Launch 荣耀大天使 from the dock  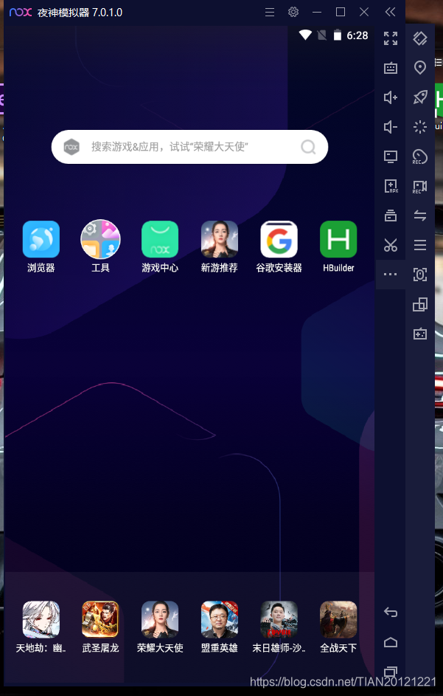[x=160, y=619]
